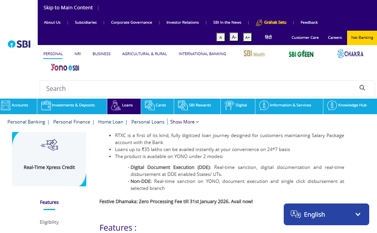
Task: Open the English language dropdown
Action: pyautogui.click(x=326, y=214)
